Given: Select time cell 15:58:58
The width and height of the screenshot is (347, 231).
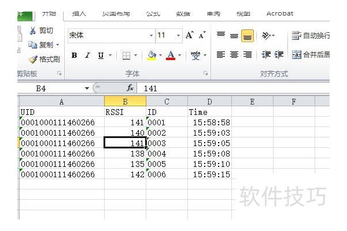Looking at the screenshot, I should (209, 122).
